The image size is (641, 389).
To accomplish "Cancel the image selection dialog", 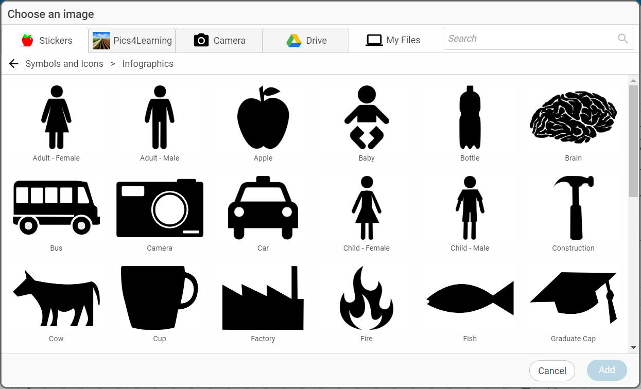I will [552, 370].
